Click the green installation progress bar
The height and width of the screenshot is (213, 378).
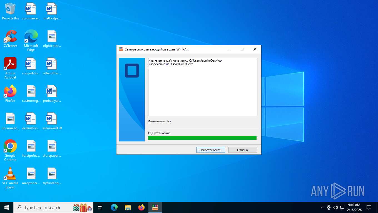click(x=203, y=138)
